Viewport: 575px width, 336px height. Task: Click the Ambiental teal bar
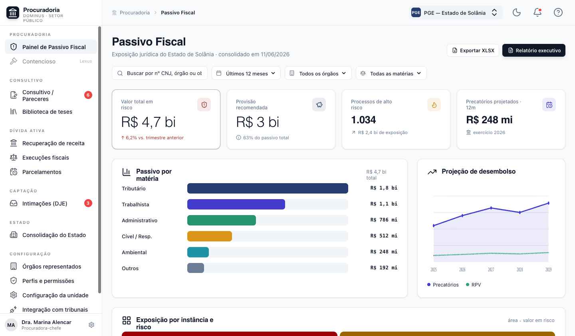pyautogui.click(x=198, y=252)
